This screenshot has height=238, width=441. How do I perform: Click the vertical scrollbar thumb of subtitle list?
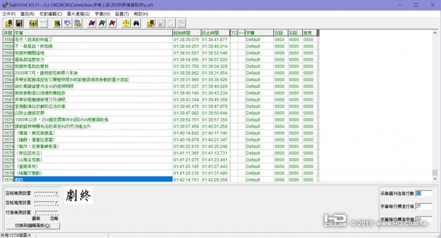(x=435, y=173)
